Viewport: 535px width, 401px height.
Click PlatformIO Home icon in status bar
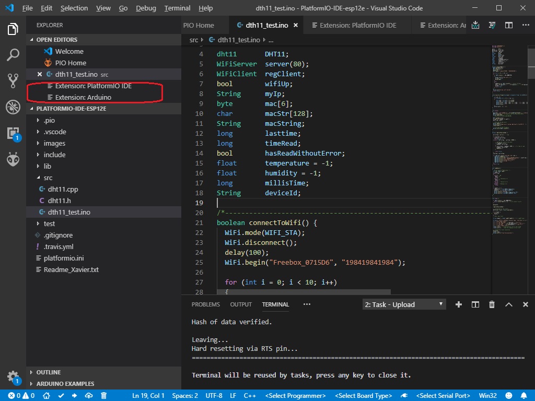tap(46, 396)
